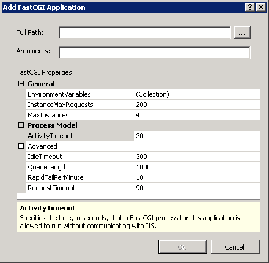Click the (Collection) value
269x263 pixels.
(x=152, y=94)
